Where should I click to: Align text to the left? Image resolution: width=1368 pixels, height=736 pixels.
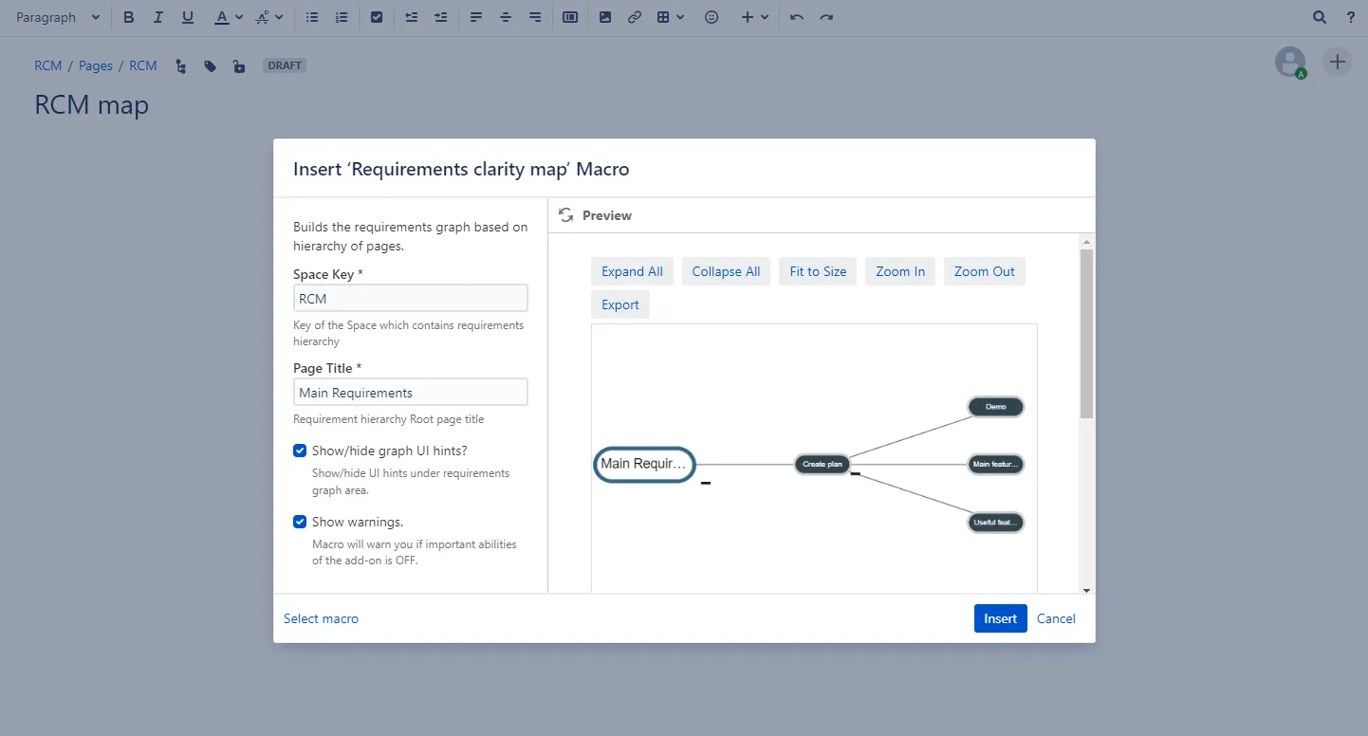coord(476,17)
